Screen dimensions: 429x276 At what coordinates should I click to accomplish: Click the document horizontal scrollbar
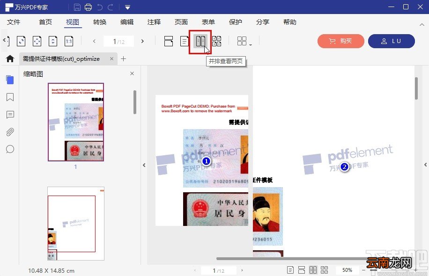click(293, 259)
